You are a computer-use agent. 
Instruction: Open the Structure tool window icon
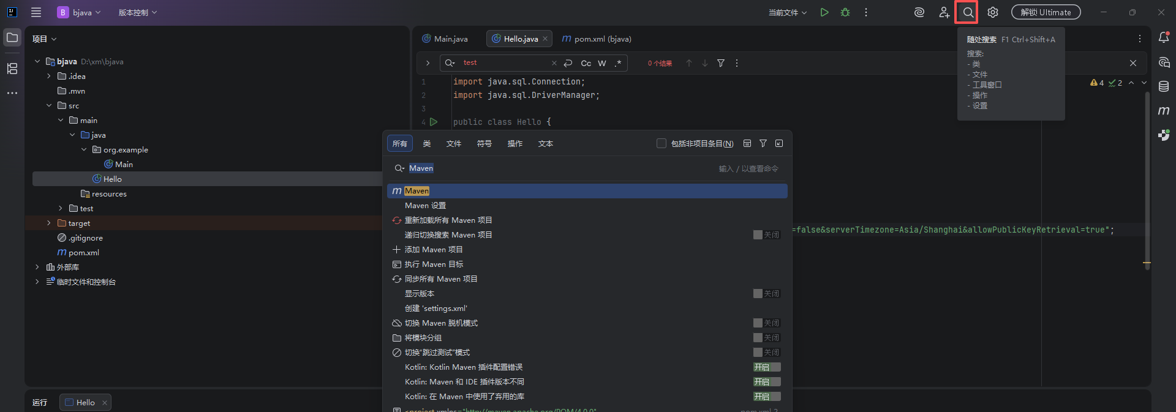[12, 69]
